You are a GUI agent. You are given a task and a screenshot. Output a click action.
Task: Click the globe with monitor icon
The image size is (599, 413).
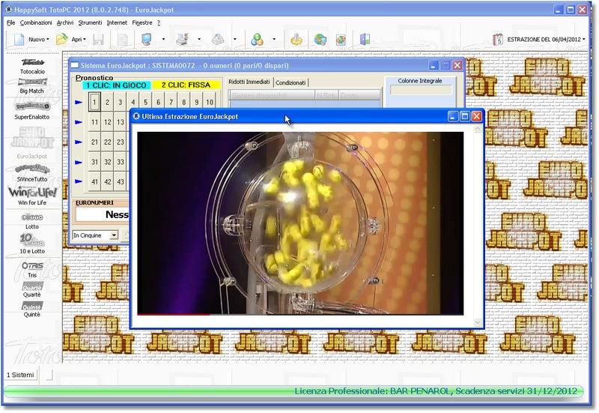click(320, 40)
